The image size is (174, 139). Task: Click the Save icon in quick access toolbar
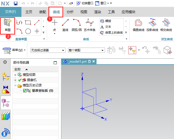click(x=16, y=3)
